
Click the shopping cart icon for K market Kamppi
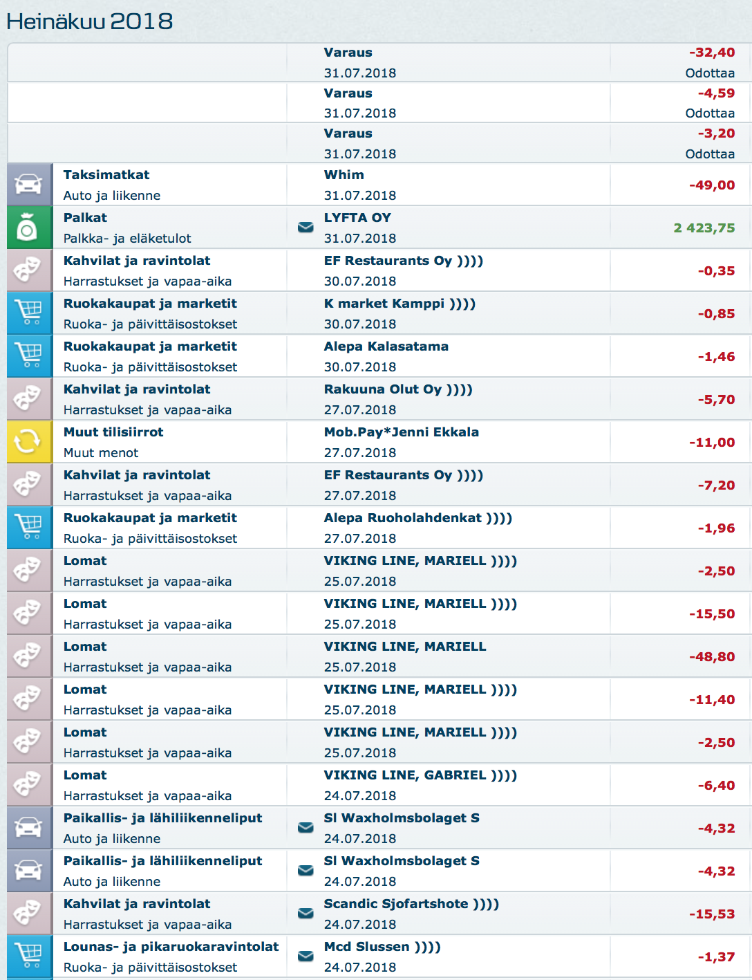click(29, 313)
